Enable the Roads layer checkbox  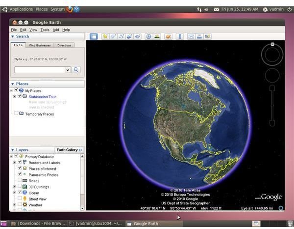click(20, 180)
